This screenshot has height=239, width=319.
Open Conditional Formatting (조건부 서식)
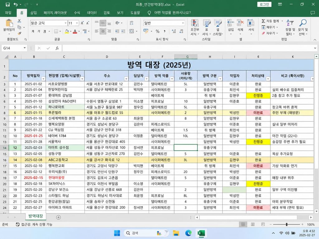point(195,27)
